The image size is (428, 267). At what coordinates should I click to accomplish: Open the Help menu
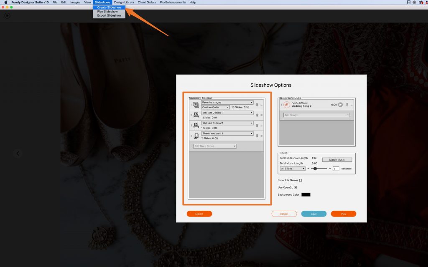(193, 2)
